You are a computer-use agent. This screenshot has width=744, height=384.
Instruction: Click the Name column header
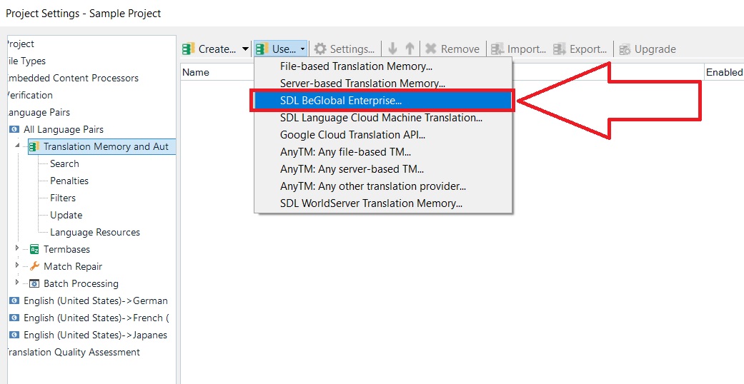pyautogui.click(x=196, y=72)
